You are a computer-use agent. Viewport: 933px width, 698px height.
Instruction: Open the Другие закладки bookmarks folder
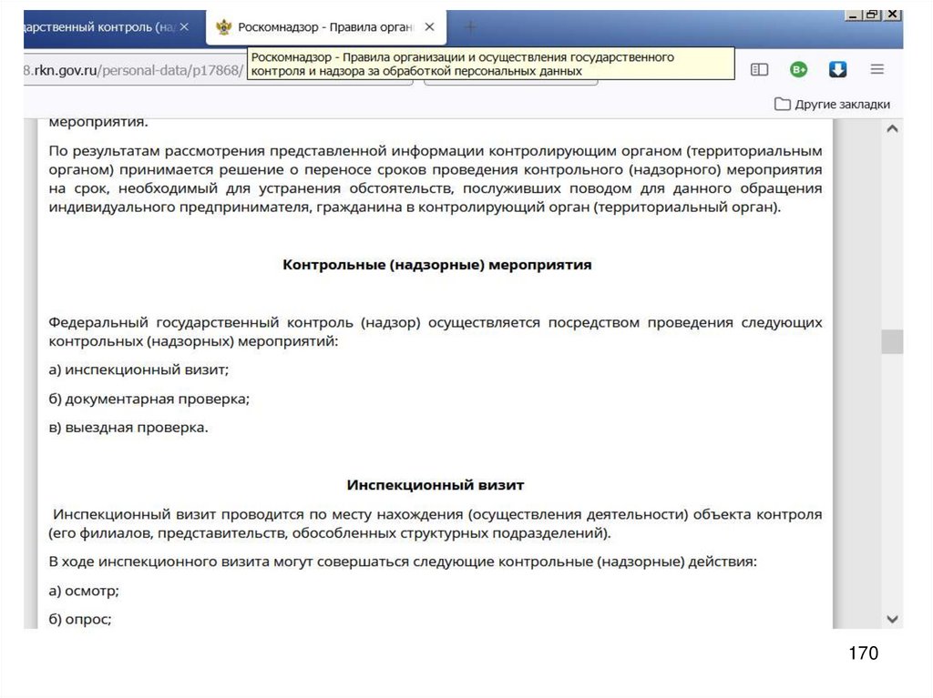pos(833,104)
